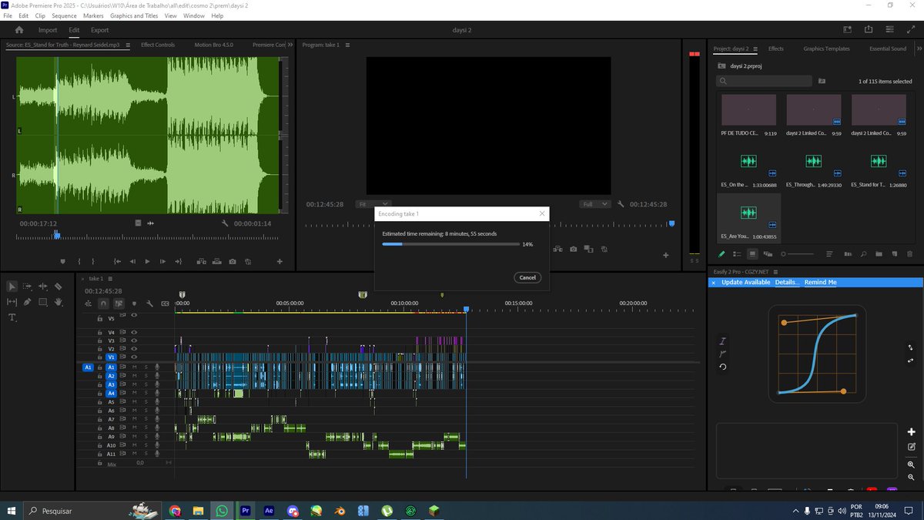
Task: Open the Sequence menu in menu bar
Action: coord(64,15)
